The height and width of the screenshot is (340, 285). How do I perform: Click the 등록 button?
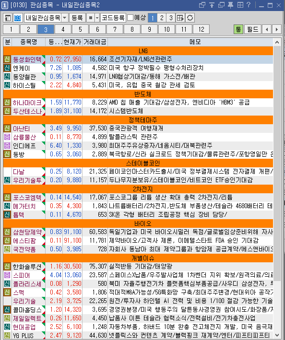click(x=77, y=18)
